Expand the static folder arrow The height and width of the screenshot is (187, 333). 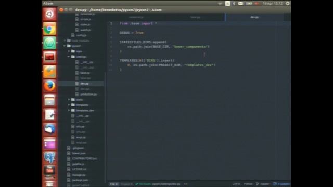click(69, 99)
